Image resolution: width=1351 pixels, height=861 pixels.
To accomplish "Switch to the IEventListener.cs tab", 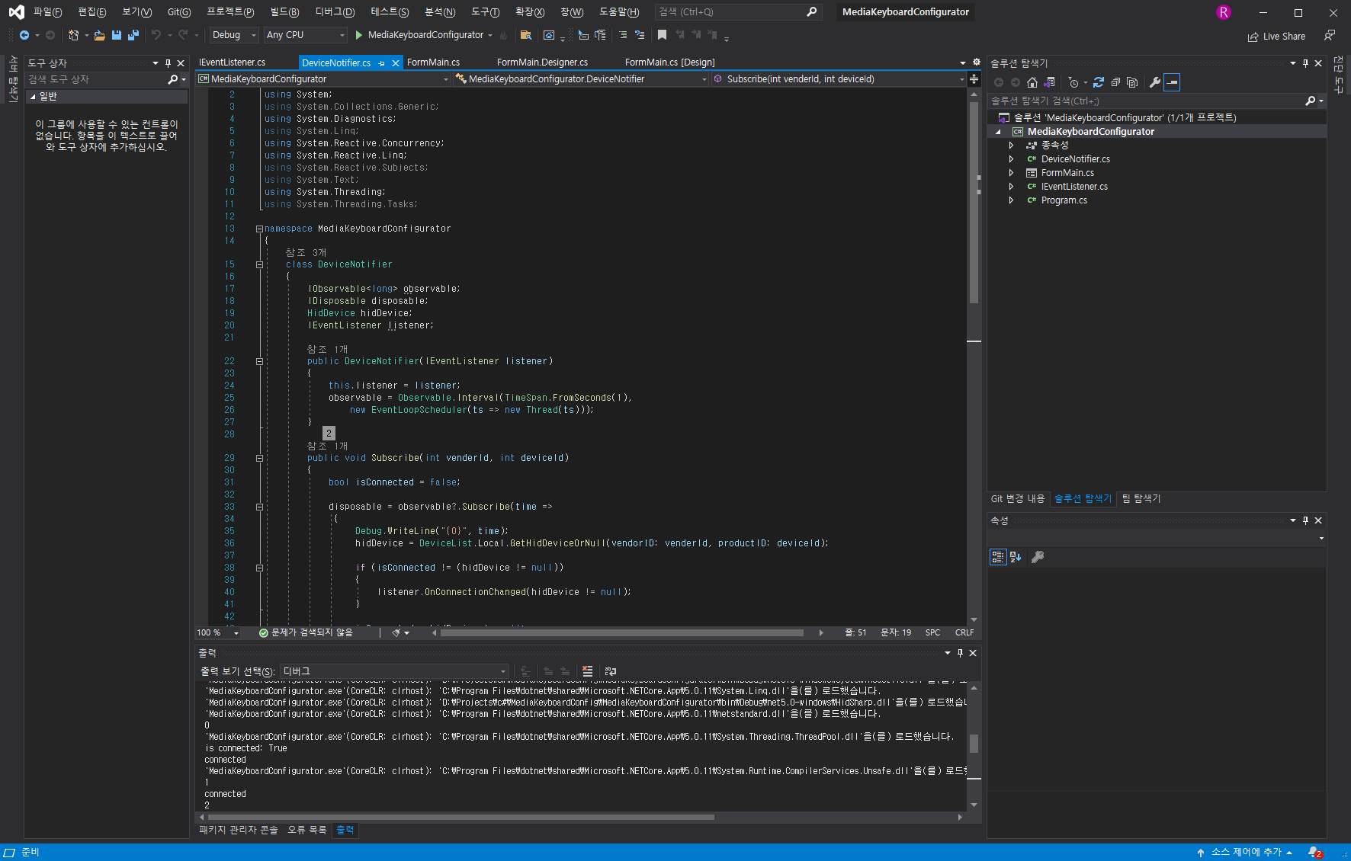I will (233, 62).
